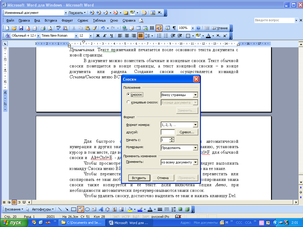Screen dimensions: 303x227
Task: Open the 'Применить' scope dropdown
Action: pos(195,162)
